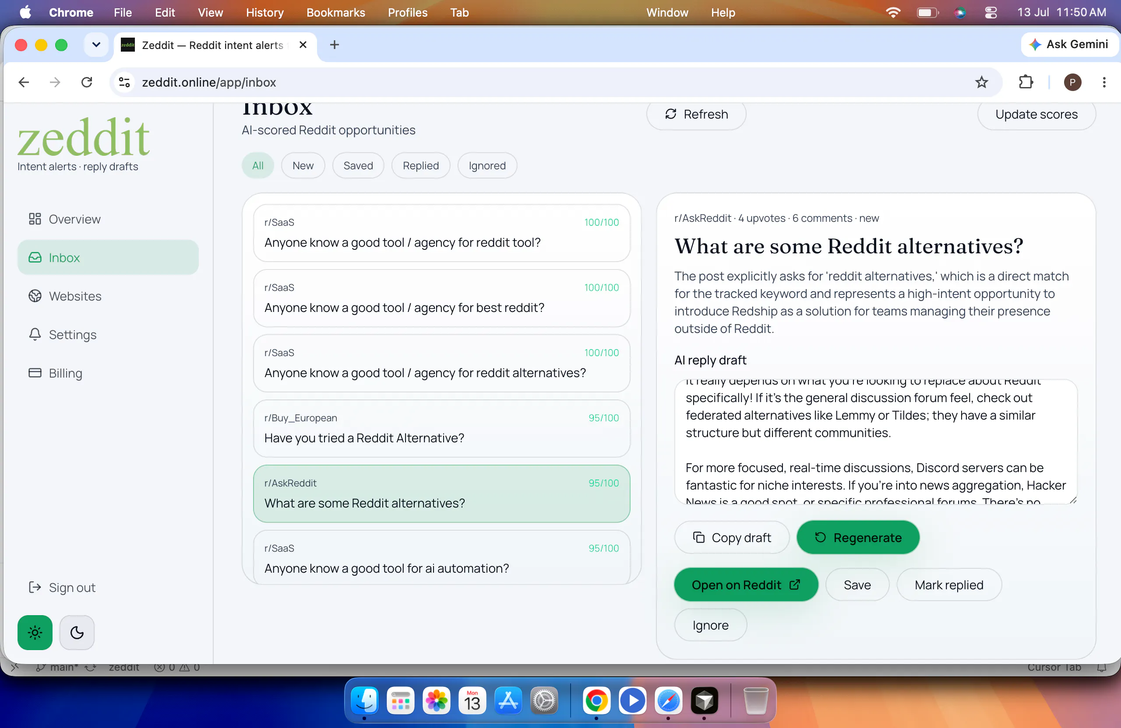Switch to dark theme with moon button

[77, 633]
